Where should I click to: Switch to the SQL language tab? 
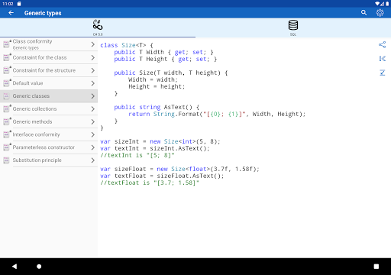pyautogui.click(x=293, y=27)
